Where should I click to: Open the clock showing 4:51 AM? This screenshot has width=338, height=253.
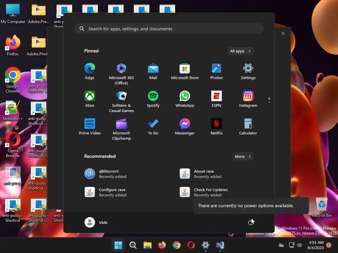316,245
